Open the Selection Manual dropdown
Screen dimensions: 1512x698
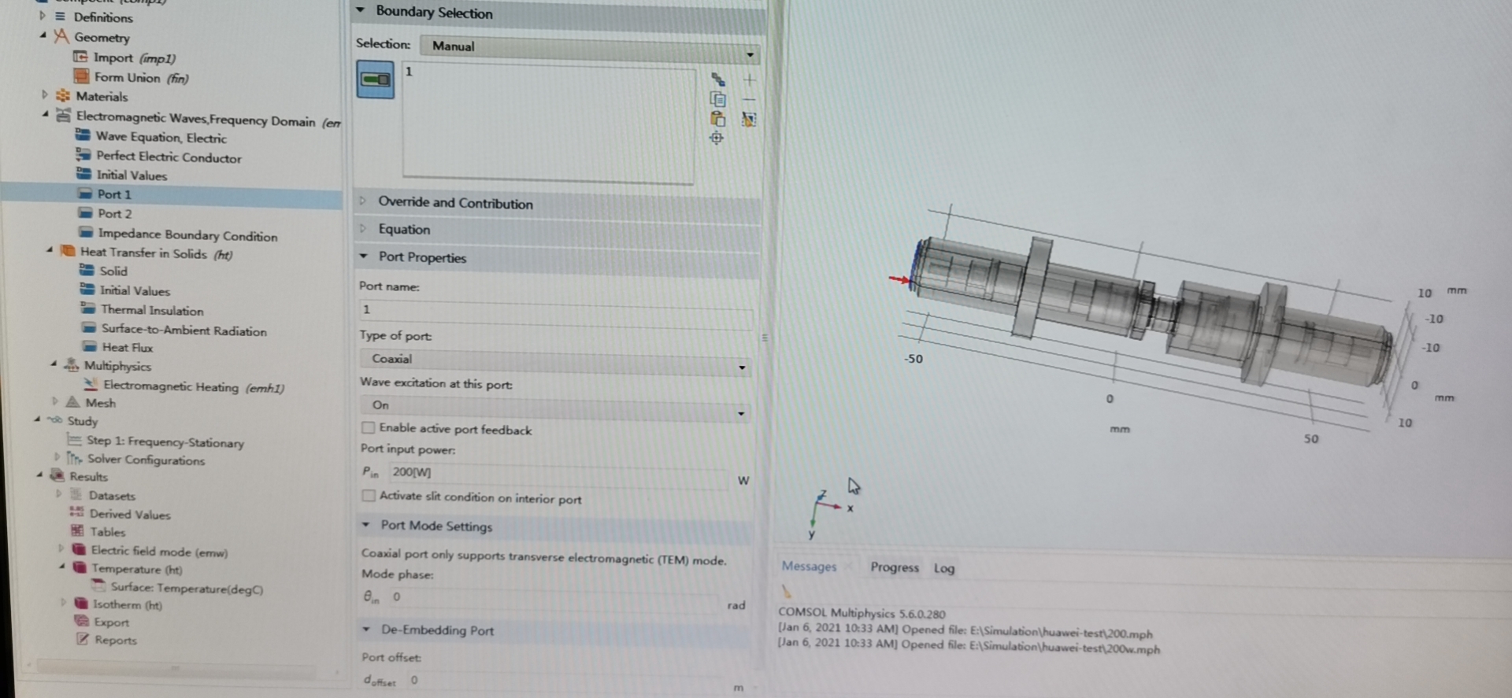(x=589, y=47)
